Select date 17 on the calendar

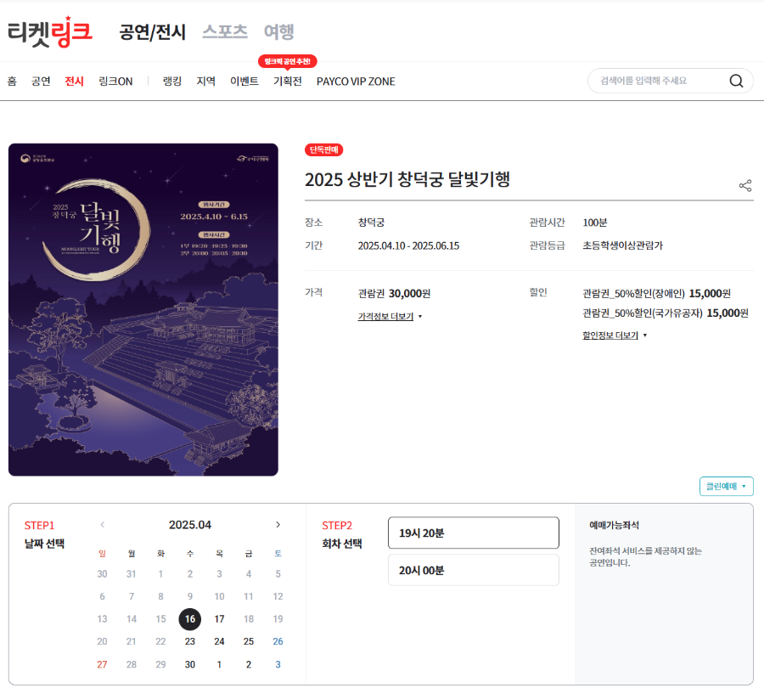click(x=219, y=619)
